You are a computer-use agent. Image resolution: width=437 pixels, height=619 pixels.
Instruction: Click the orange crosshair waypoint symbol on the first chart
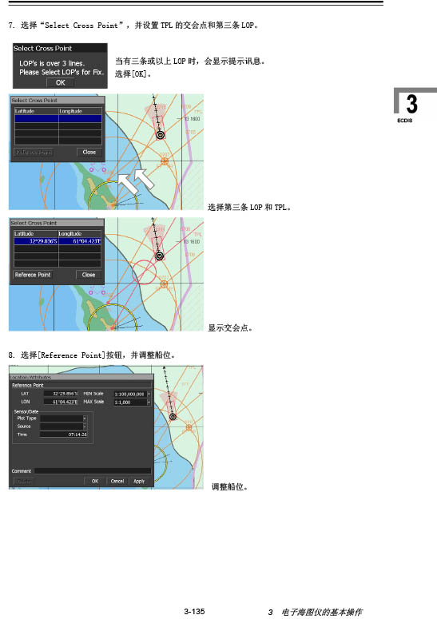165,161
